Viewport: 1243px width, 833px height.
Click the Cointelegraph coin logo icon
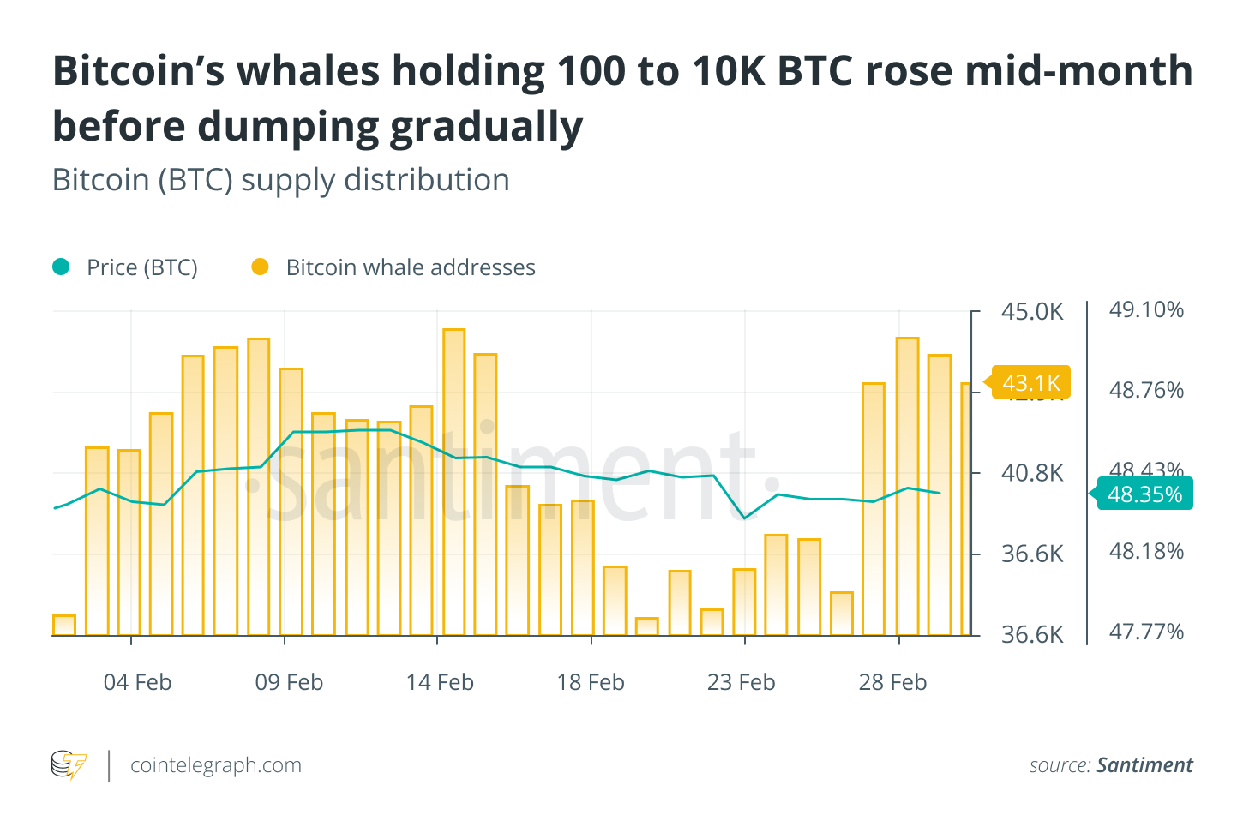click(69, 764)
